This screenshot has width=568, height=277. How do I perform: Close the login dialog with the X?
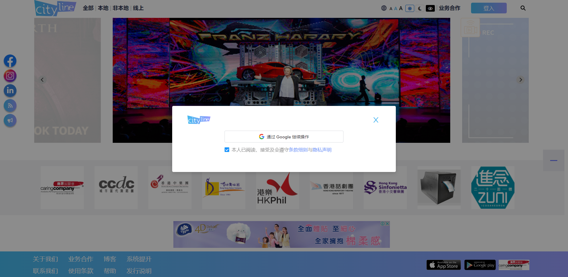(376, 120)
